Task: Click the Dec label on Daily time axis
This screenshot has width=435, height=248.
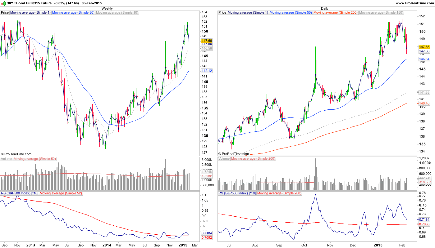Action: tap(353, 245)
